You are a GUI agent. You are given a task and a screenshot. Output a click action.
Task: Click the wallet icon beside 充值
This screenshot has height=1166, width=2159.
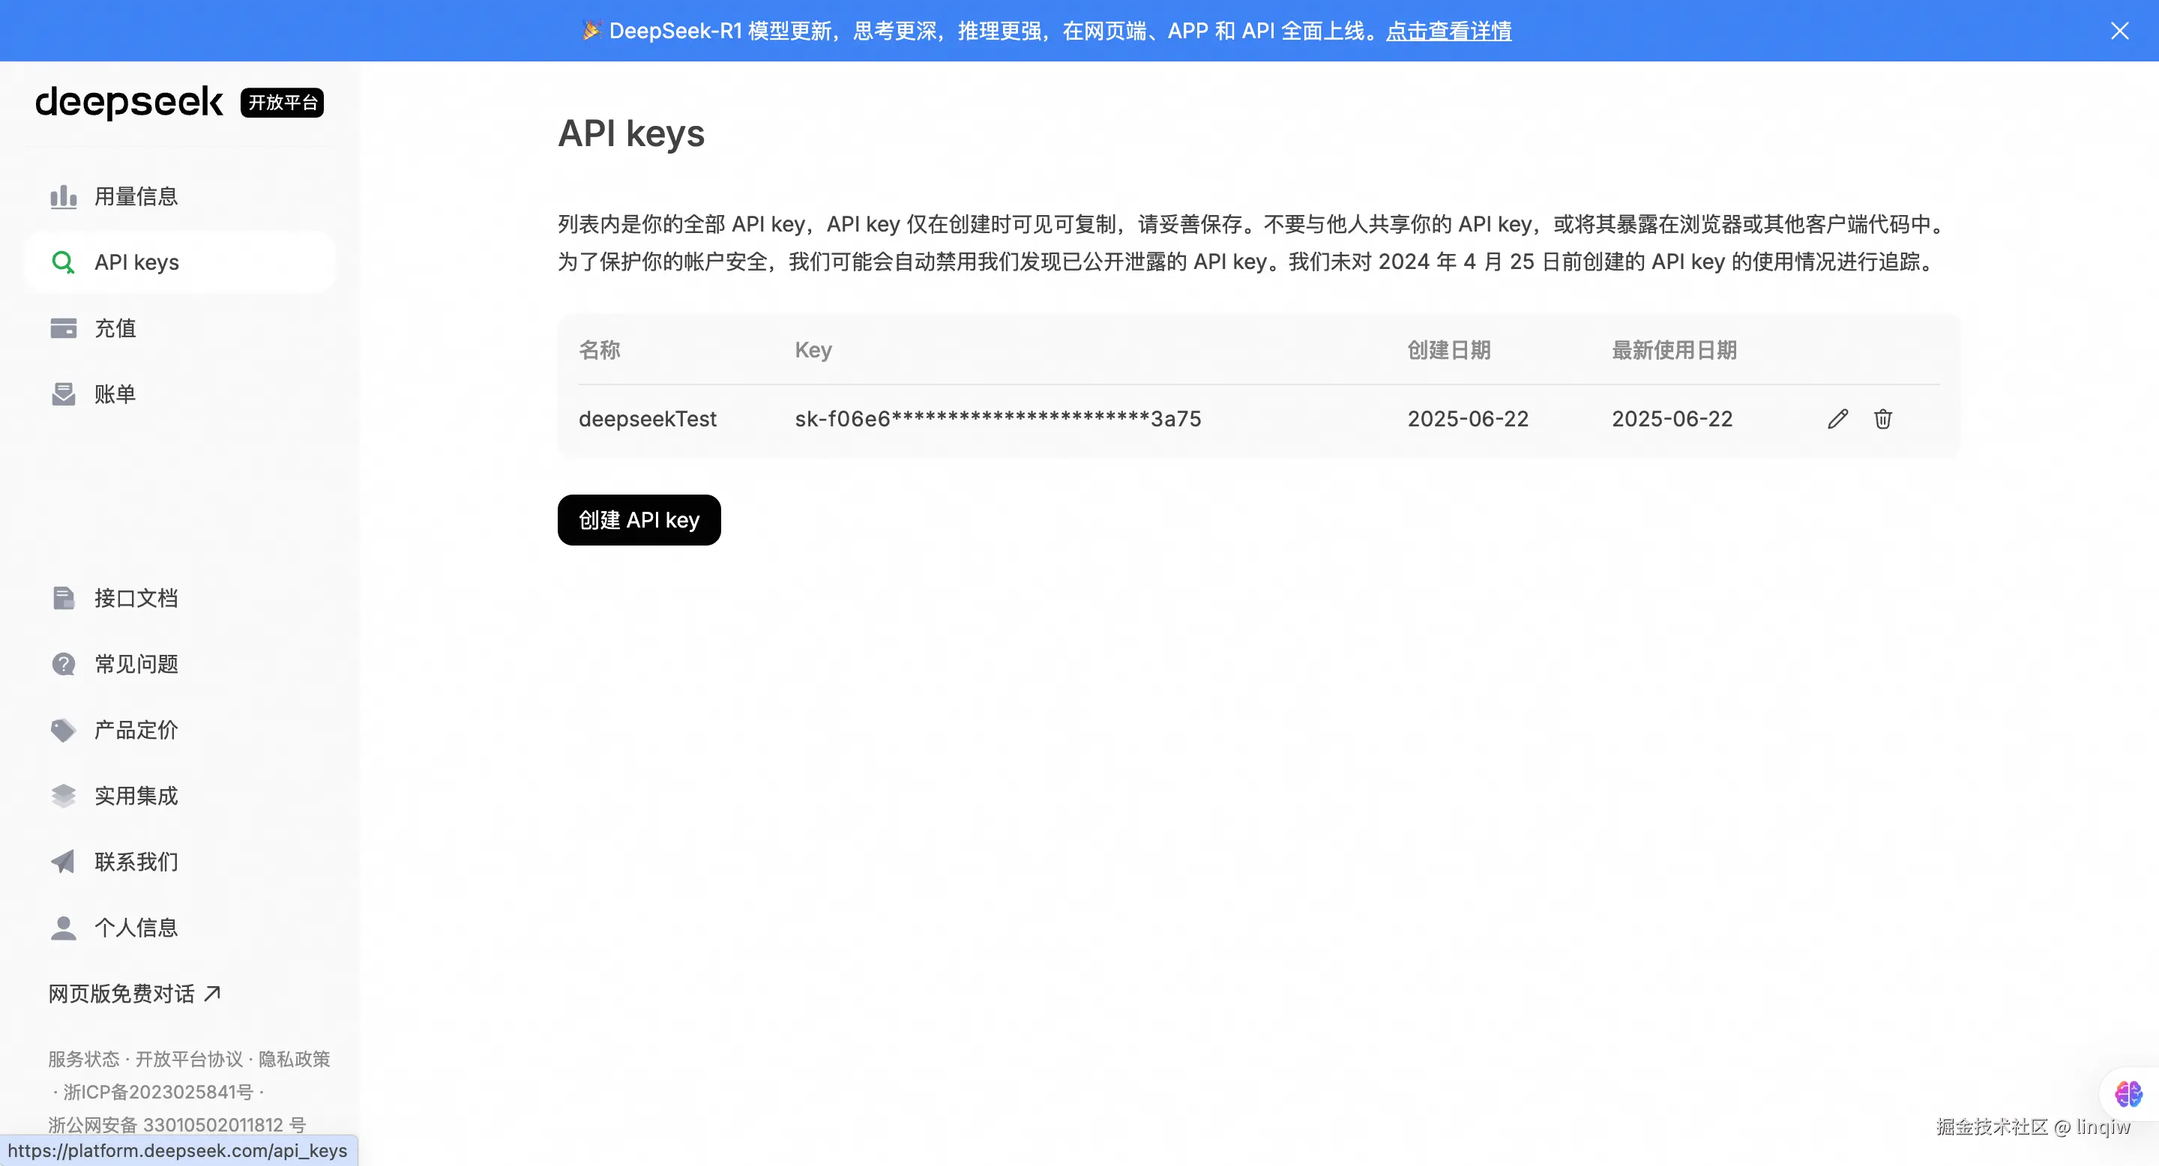tap(64, 328)
